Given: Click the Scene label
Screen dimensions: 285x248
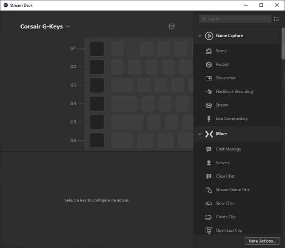Looking at the screenshot, I should [x=221, y=51].
